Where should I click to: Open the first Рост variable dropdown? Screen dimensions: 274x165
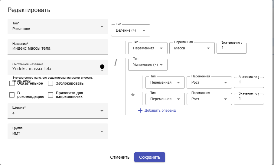tap(208, 82)
